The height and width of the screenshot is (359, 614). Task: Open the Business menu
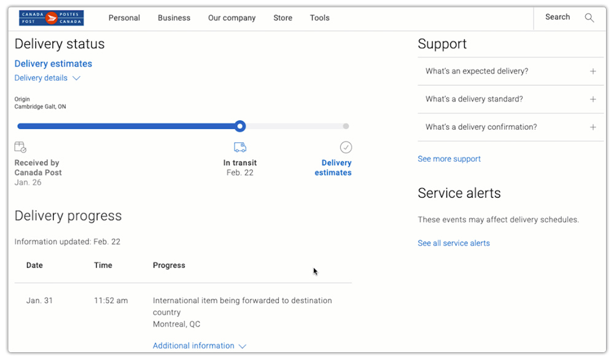tap(174, 18)
